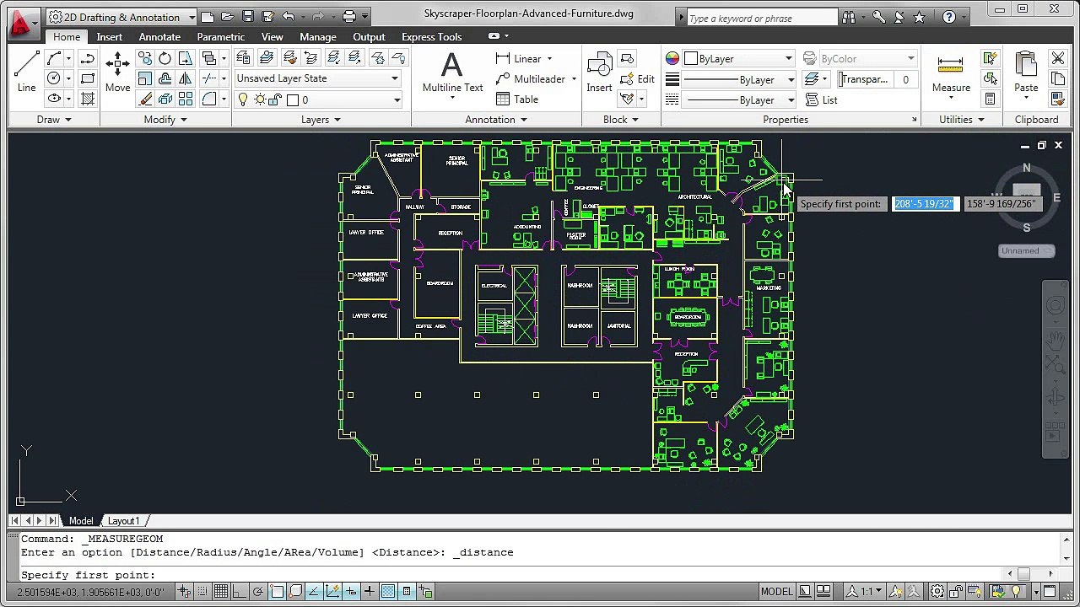Click the Multileader button
Image resolution: width=1080 pixels, height=607 pixels.
tap(531, 79)
